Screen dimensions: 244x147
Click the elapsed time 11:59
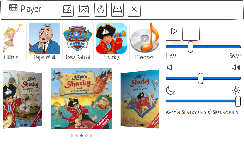click(171, 56)
